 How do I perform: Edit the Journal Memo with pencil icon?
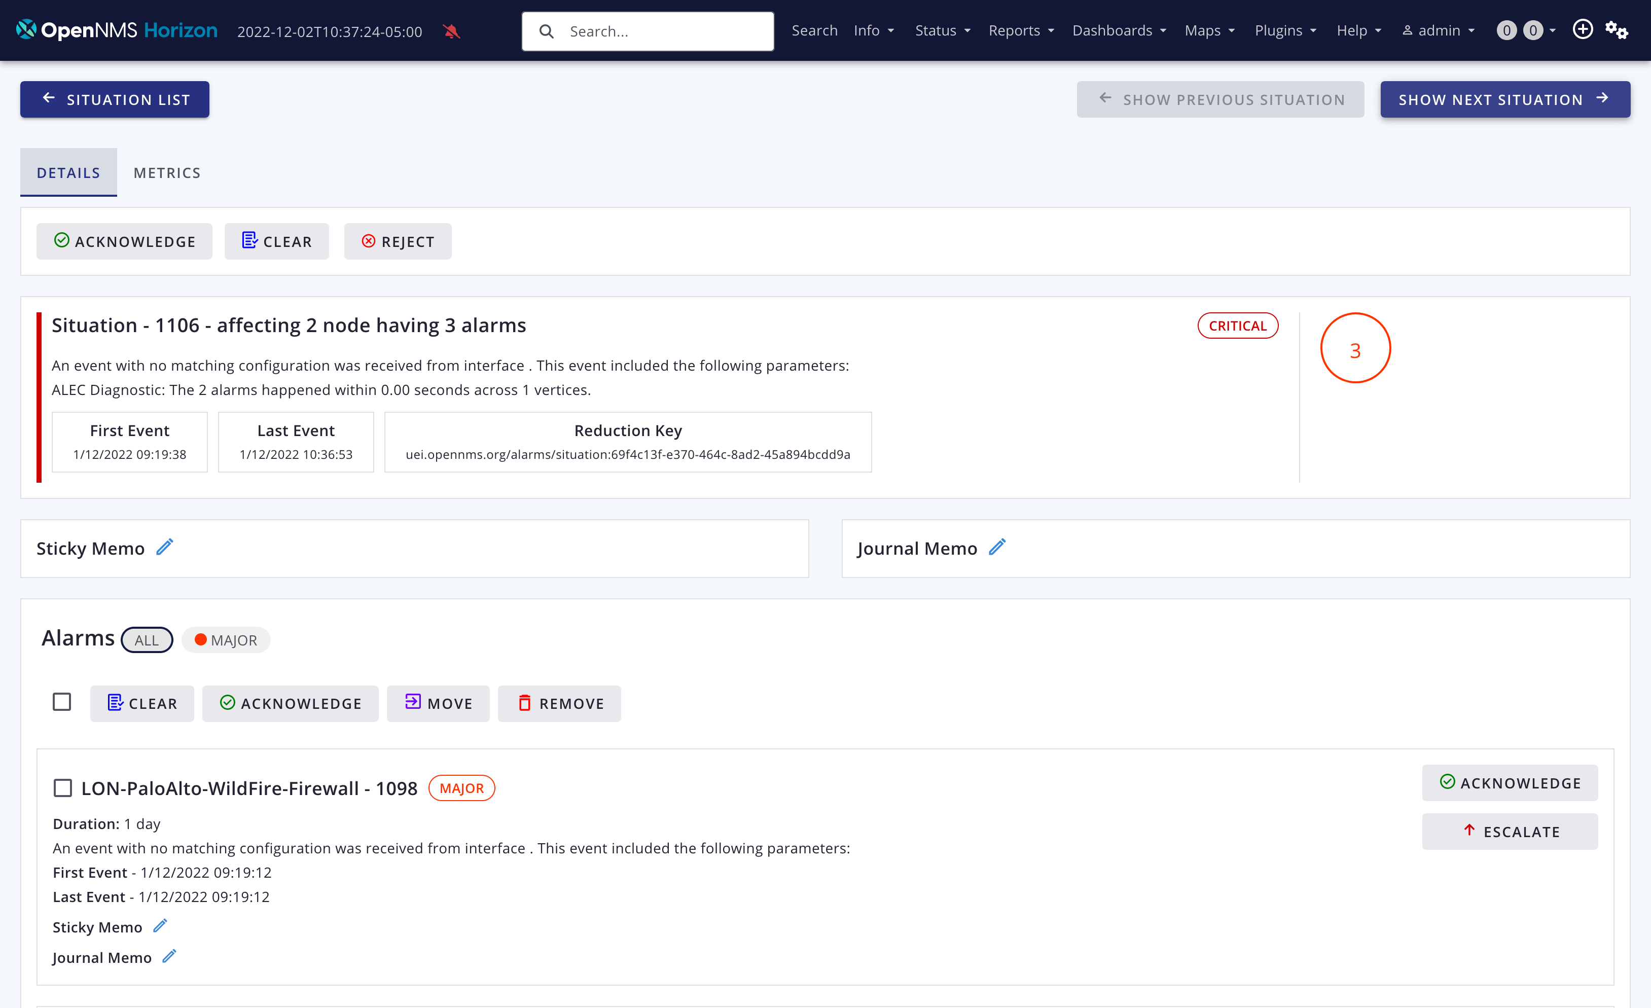click(x=998, y=547)
